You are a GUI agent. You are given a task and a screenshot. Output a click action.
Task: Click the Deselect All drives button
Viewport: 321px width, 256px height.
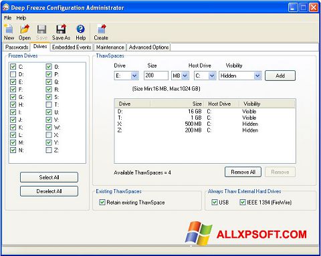[x=49, y=191]
